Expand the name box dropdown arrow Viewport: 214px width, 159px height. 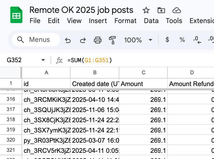(x=43, y=60)
